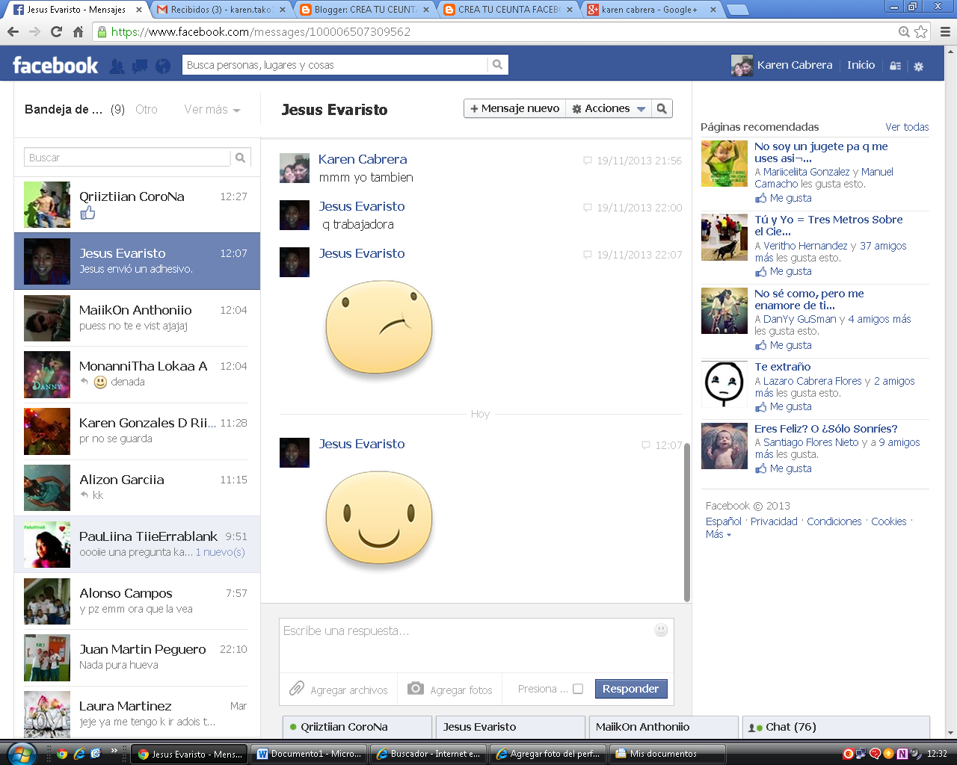Image resolution: width=957 pixels, height=765 pixels.
Task: Open Ver todas recommended pages link
Action: click(907, 127)
